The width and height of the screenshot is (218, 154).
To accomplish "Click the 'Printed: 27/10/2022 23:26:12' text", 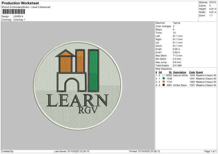I will tap(145, 151).
